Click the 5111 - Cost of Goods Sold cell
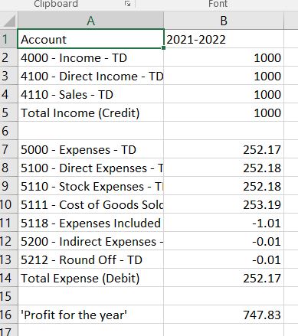The width and height of the screenshot is (298, 336). (x=91, y=204)
